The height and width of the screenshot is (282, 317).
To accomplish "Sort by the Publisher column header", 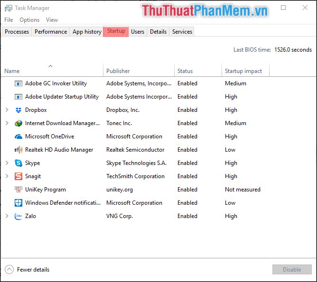I will tap(139, 70).
